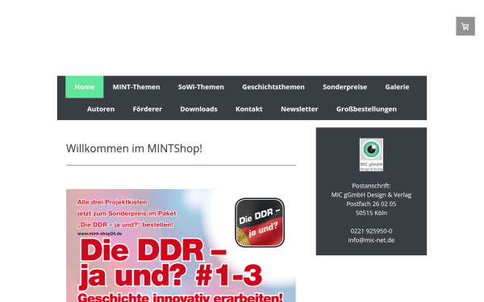Click the phone number 0221 925950-0
The image size is (484, 302).
click(371, 231)
